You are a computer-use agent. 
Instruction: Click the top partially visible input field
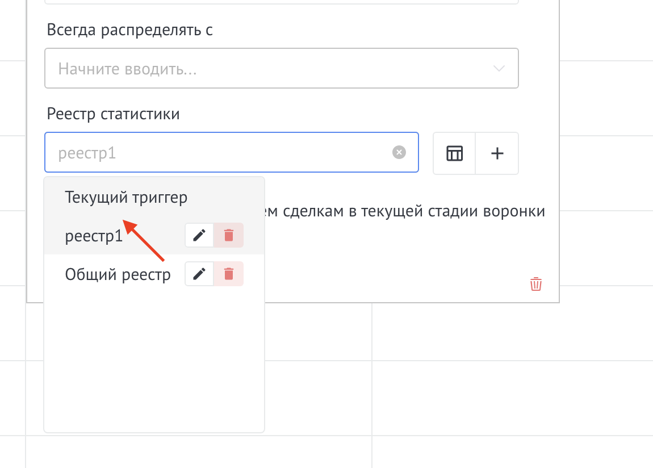(x=281, y=2)
